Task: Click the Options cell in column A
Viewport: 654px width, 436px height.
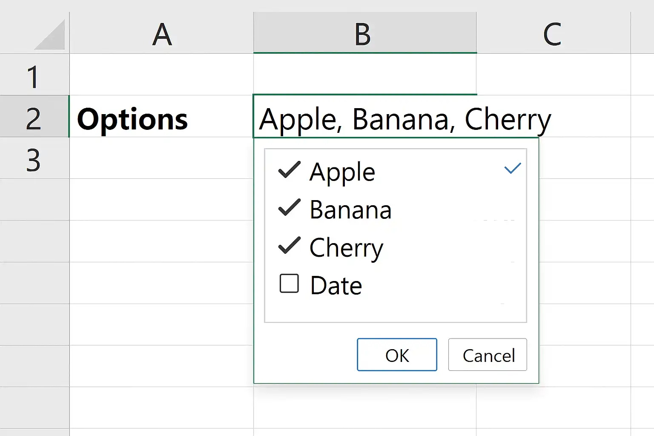Action: (x=161, y=116)
